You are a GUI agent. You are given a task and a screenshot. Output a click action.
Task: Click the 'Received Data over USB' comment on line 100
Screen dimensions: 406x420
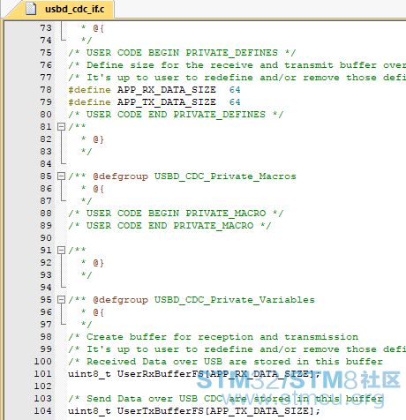pyautogui.click(x=226, y=362)
